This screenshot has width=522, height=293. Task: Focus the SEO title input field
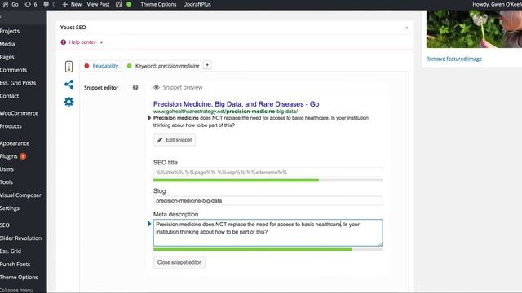point(268,173)
